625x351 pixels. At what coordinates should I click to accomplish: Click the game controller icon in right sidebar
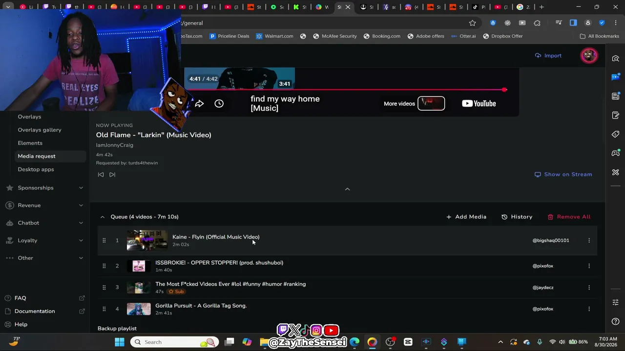pyautogui.click(x=616, y=154)
